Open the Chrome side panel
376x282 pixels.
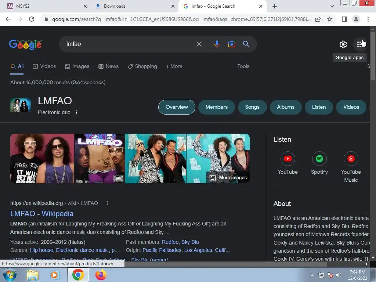coord(344,19)
